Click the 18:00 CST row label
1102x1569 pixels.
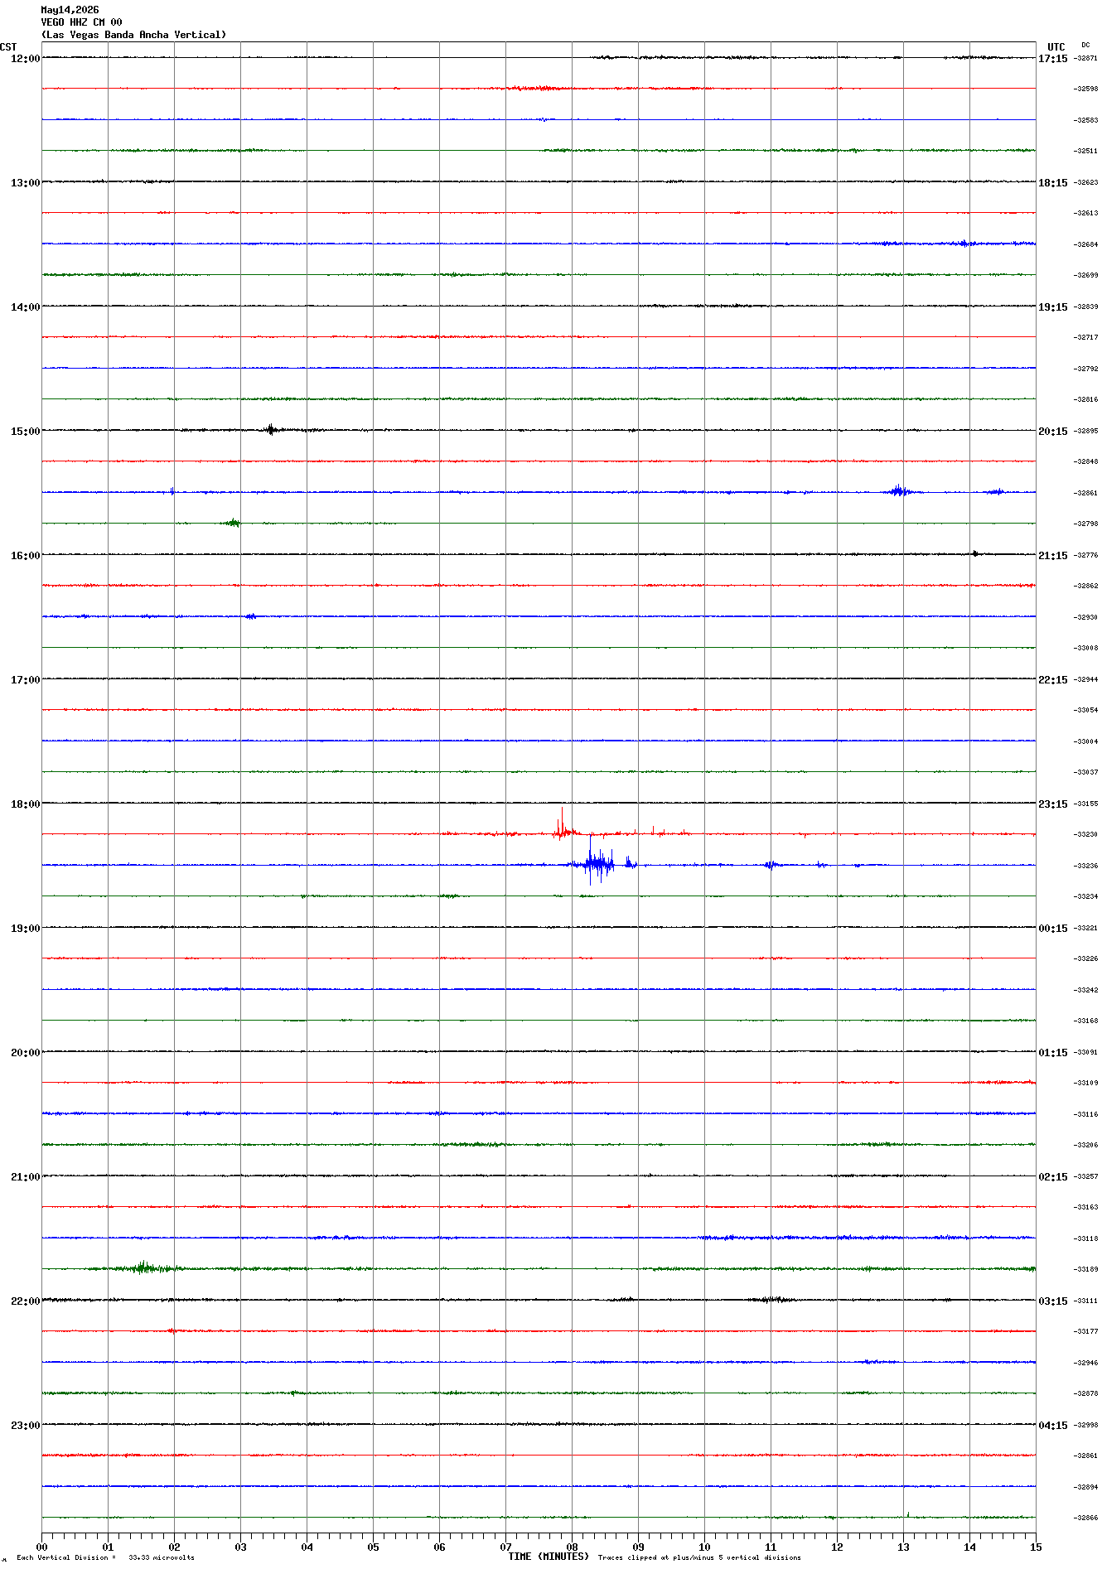click(25, 804)
